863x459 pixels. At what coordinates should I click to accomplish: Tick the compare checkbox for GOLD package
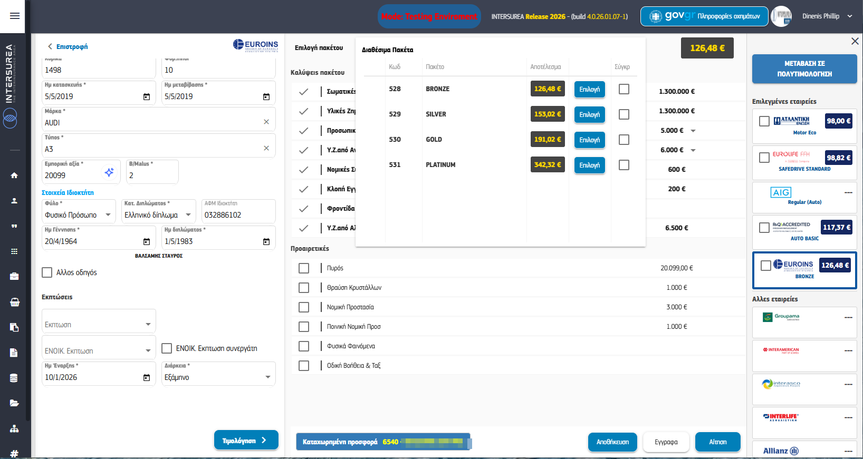point(624,140)
